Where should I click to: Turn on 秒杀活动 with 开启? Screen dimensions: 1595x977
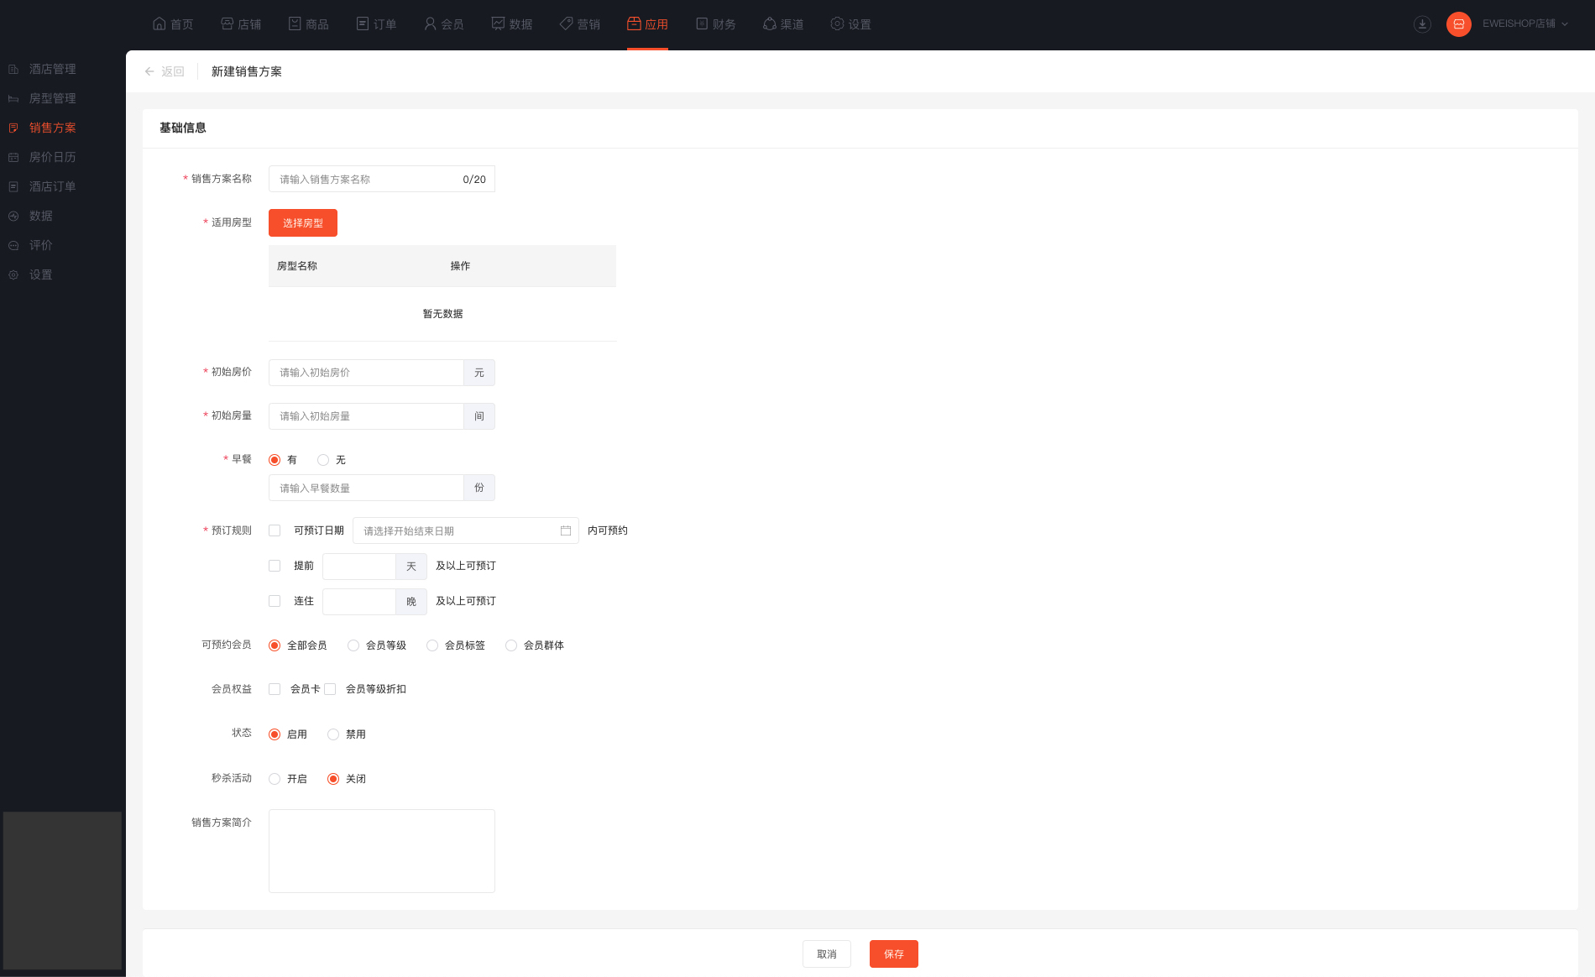275,779
